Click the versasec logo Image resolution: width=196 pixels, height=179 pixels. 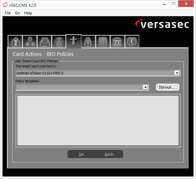click(162, 24)
